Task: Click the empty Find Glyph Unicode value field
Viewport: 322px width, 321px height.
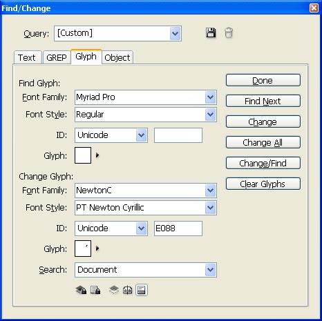Action: (178, 135)
